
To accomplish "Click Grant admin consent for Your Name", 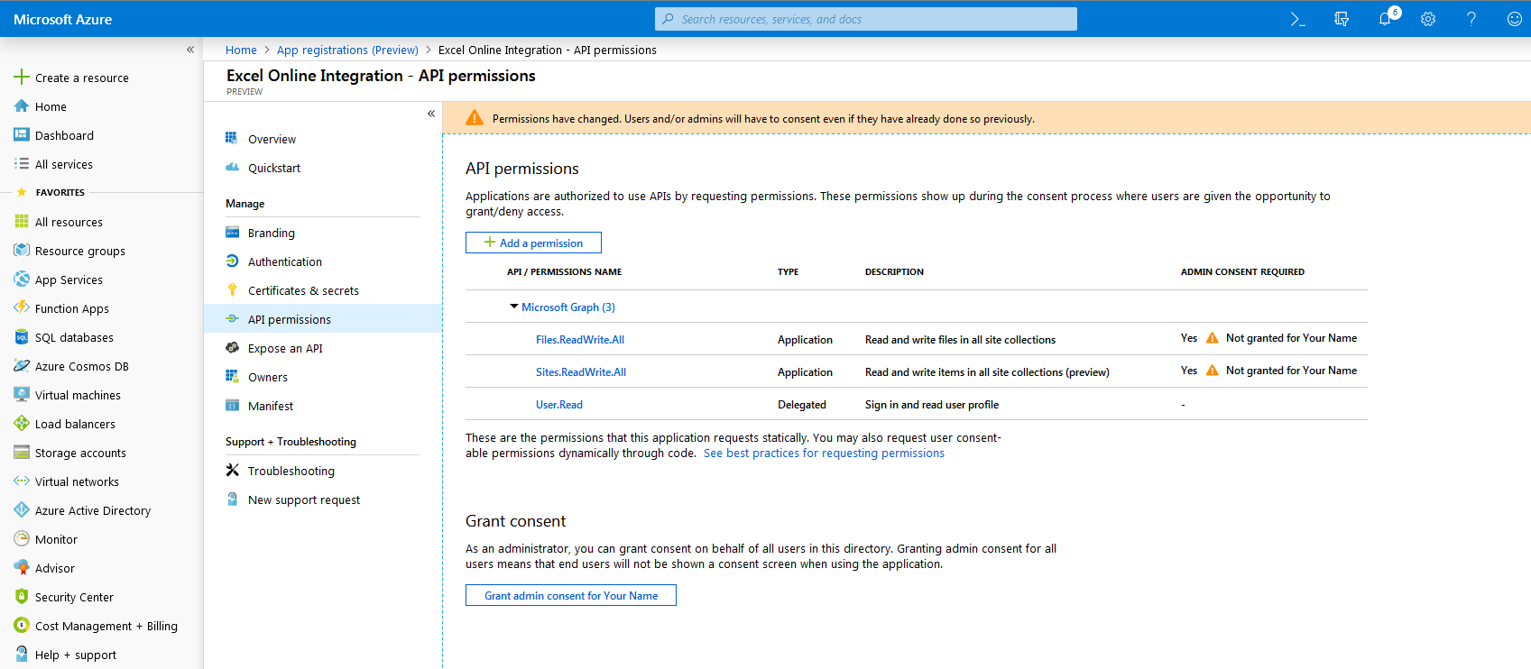I will tap(570, 595).
